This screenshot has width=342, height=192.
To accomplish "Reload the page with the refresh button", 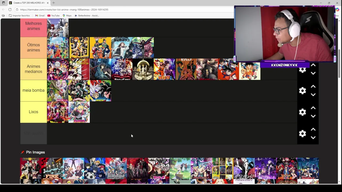I will pyautogui.click(x=10, y=10).
